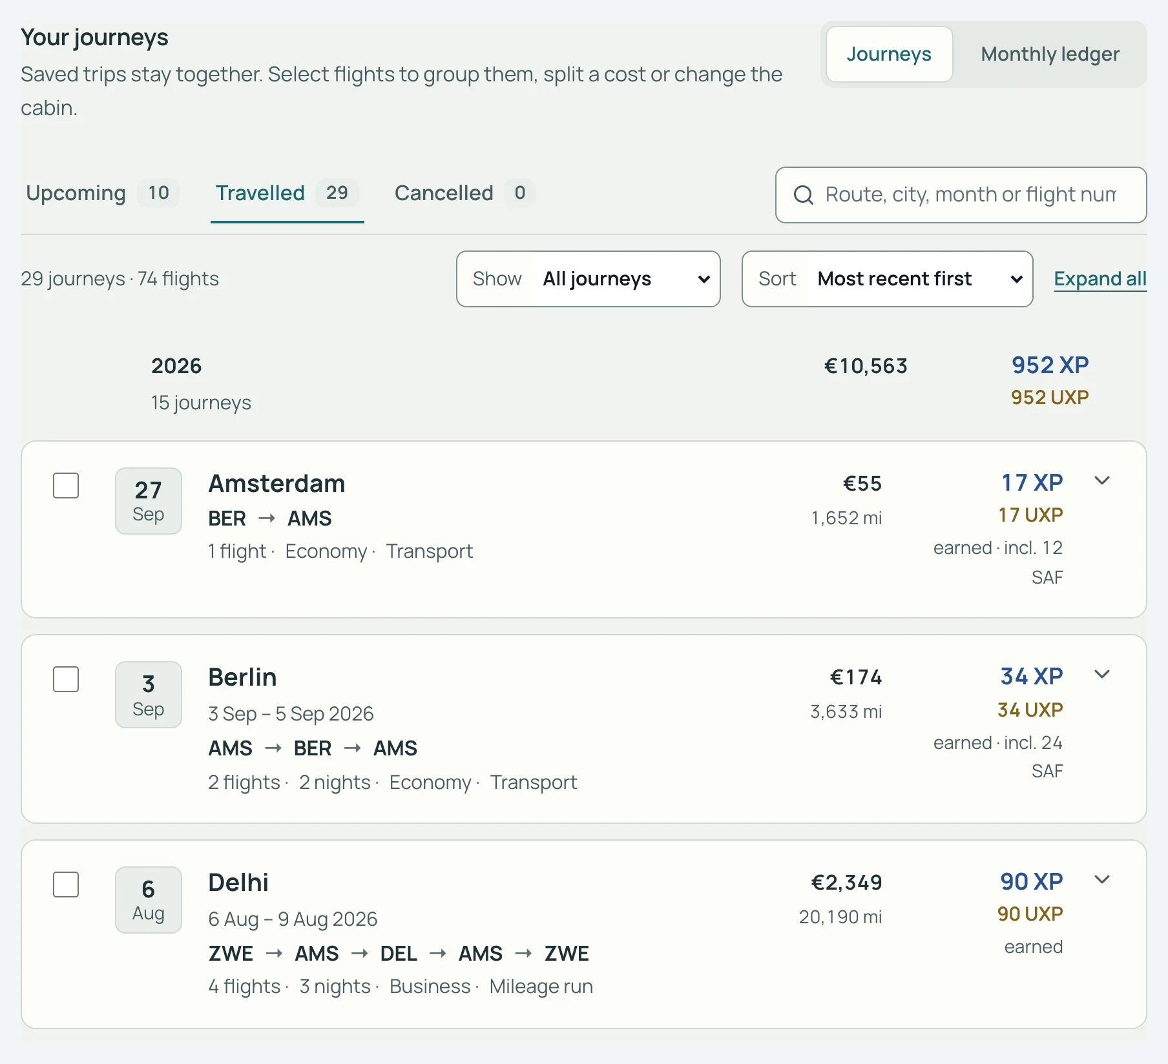Click the 952 XP yearly total
Image resolution: width=1168 pixels, height=1064 pixels.
point(1050,365)
